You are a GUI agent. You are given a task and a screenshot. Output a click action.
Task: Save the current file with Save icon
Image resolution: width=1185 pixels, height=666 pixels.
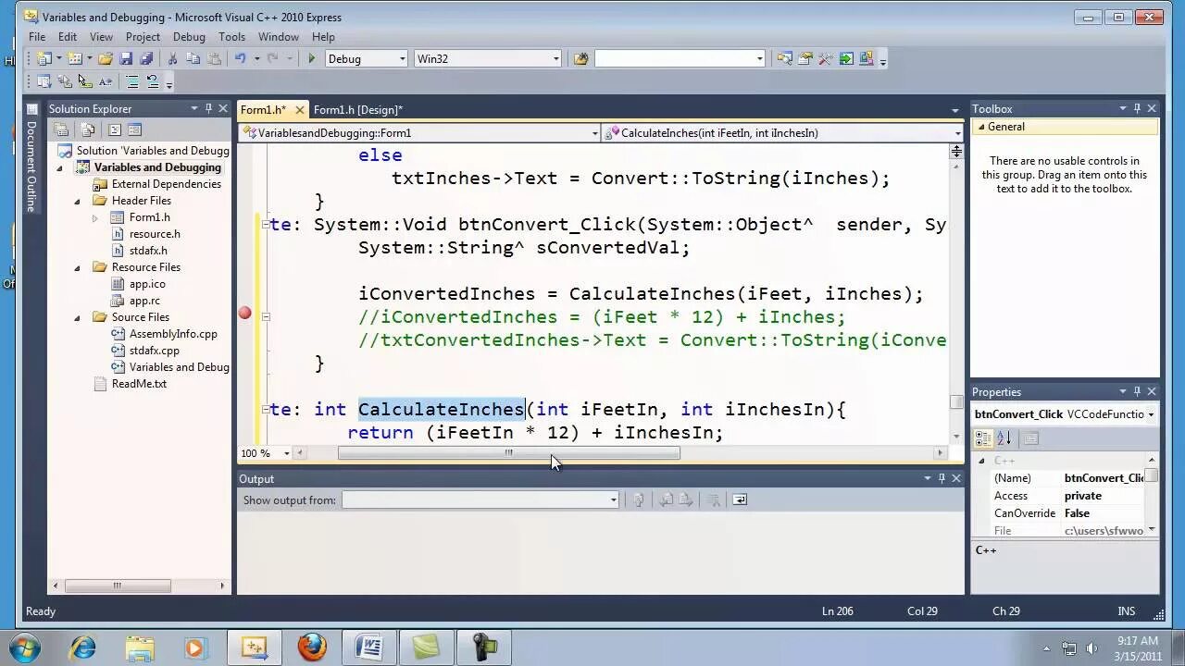point(126,58)
